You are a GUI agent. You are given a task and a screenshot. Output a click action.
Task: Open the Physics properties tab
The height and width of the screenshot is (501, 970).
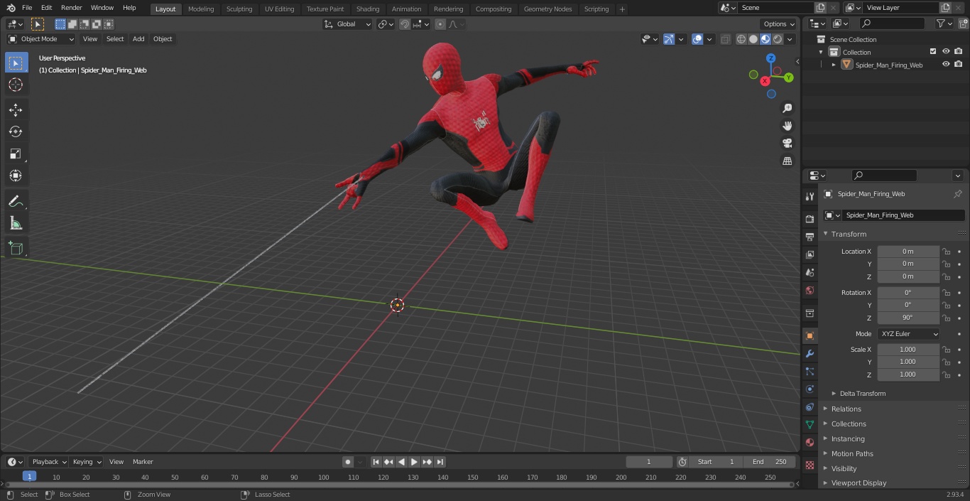tap(810, 389)
